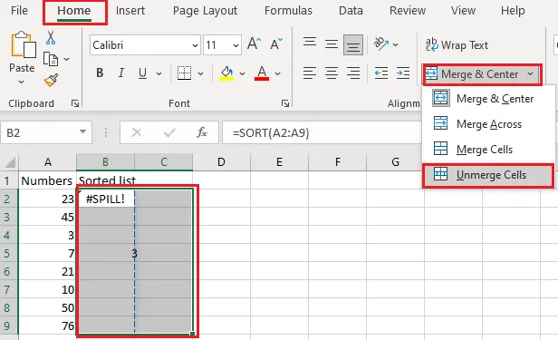Select the Numbers header cell
Viewport: 558px width, 340px height.
pyautogui.click(x=47, y=180)
